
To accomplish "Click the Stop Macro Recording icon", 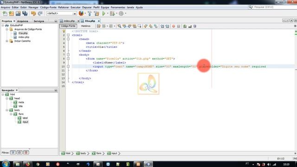I will pyautogui.click(x=179, y=26).
